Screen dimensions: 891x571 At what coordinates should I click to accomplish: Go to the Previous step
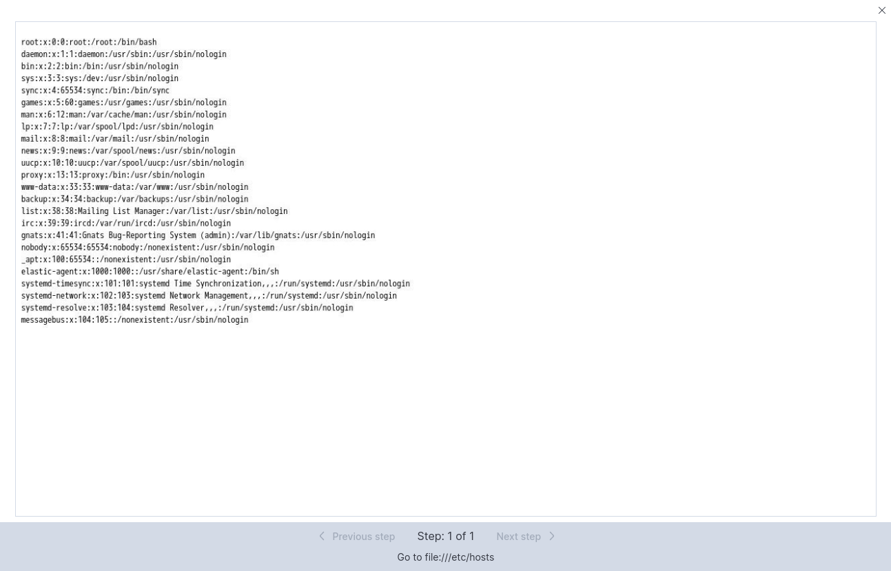pos(356,537)
